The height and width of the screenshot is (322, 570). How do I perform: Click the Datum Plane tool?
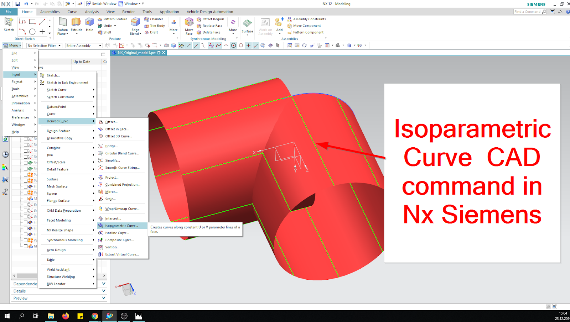(x=63, y=26)
